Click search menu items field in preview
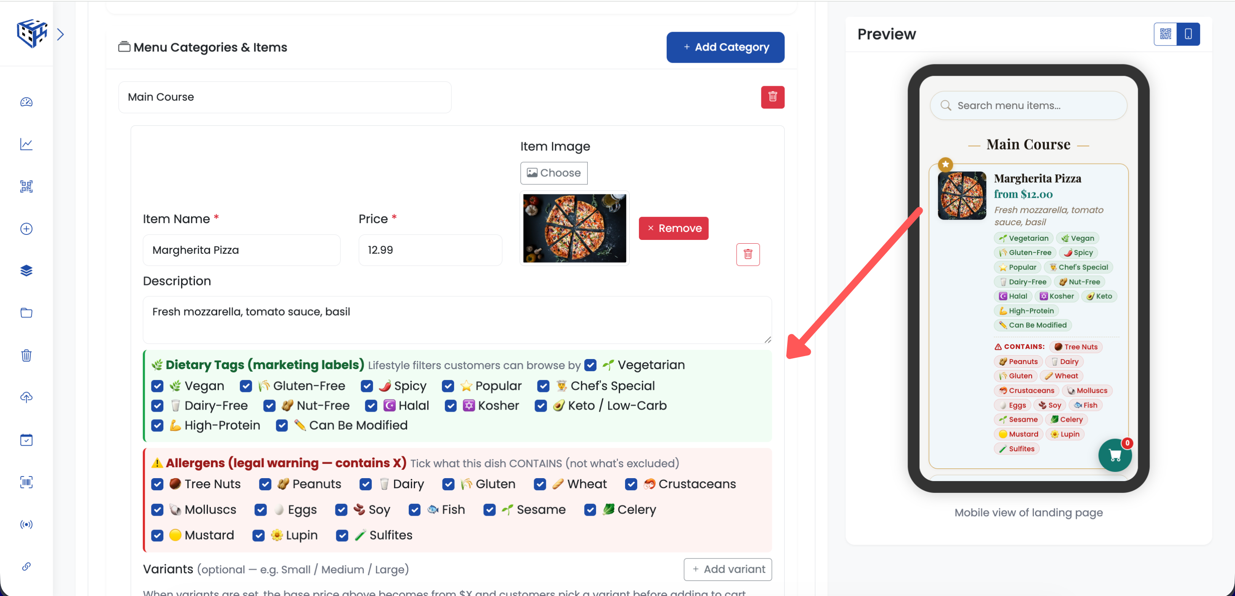The height and width of the screenshot is (596, 1235). pos(1028,106)
